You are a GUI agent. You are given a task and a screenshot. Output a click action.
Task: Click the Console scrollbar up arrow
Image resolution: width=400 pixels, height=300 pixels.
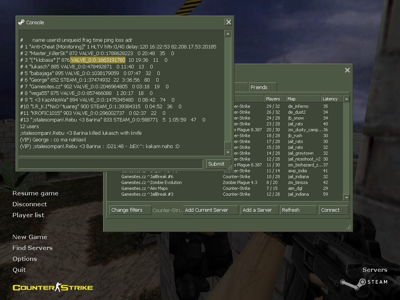point(228,34)
